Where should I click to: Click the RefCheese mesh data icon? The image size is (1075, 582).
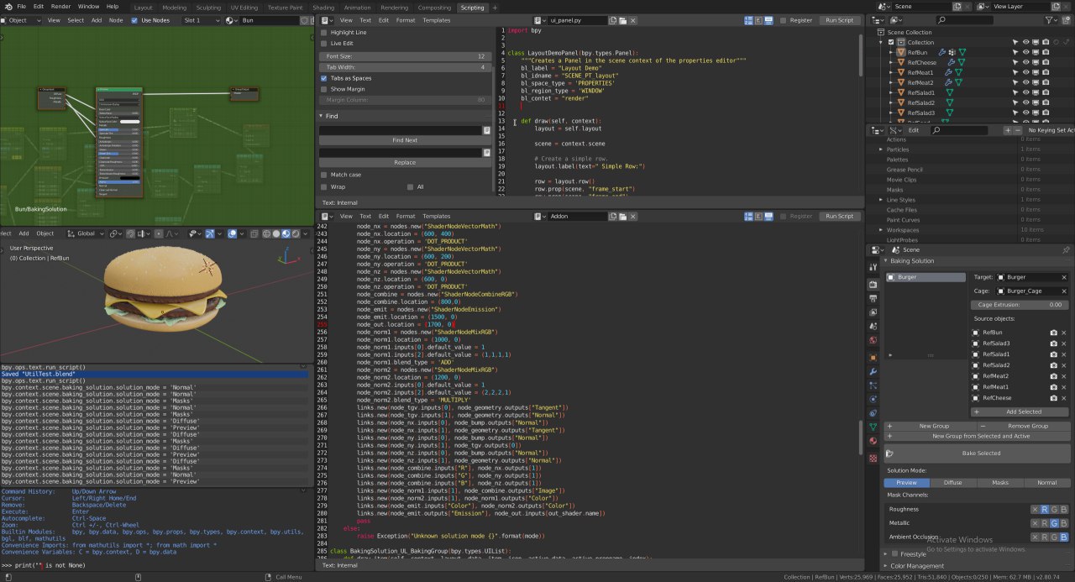click(961, 62)
